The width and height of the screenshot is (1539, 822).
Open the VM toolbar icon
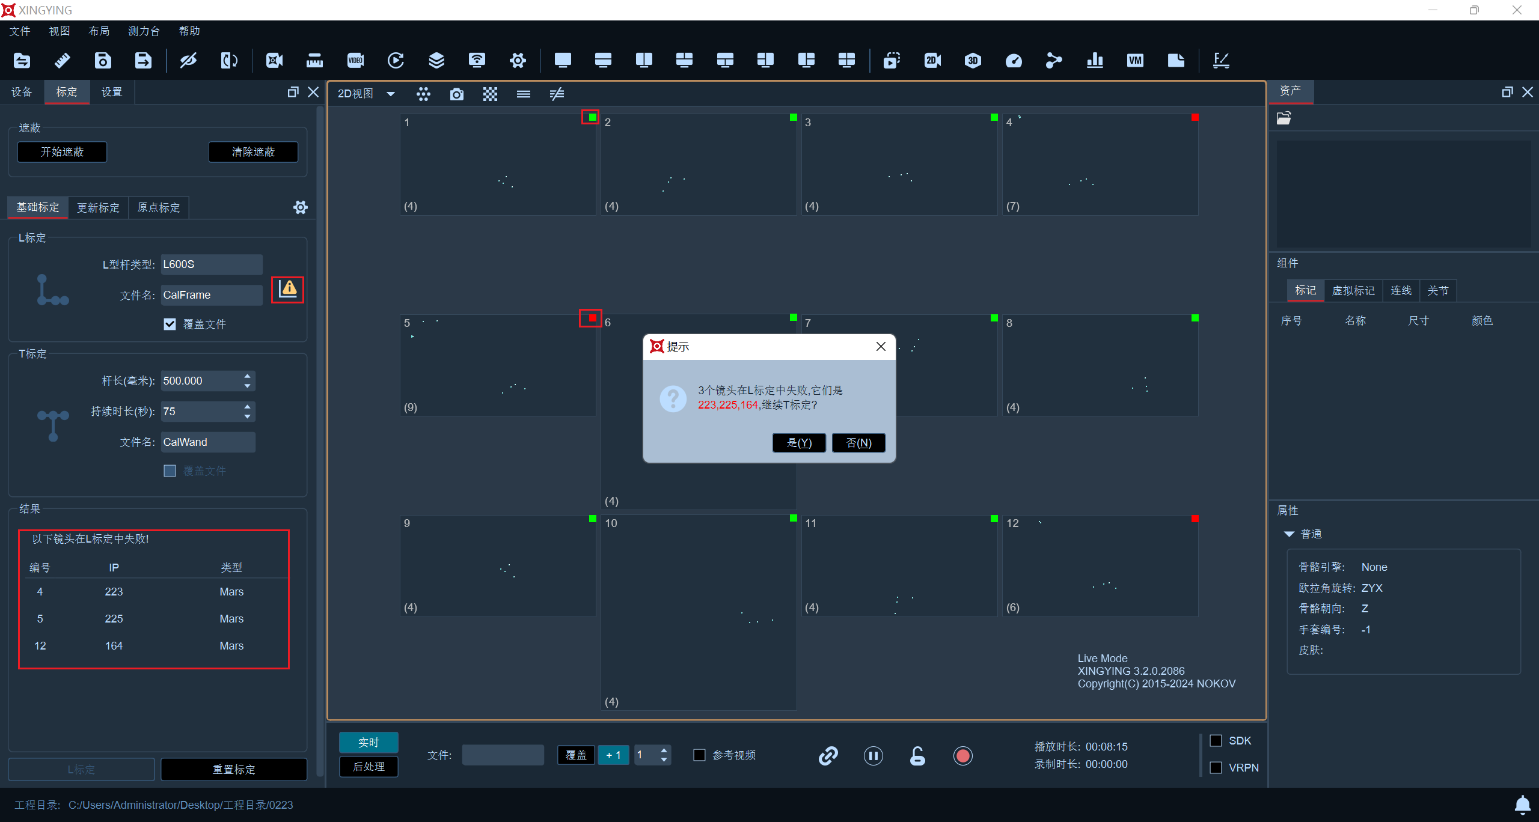pos(1135,60)
